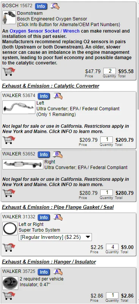The image size is (139, 304).
Task: Add Walker 53652 right converter to cart
Action: [x=9, y=193]
